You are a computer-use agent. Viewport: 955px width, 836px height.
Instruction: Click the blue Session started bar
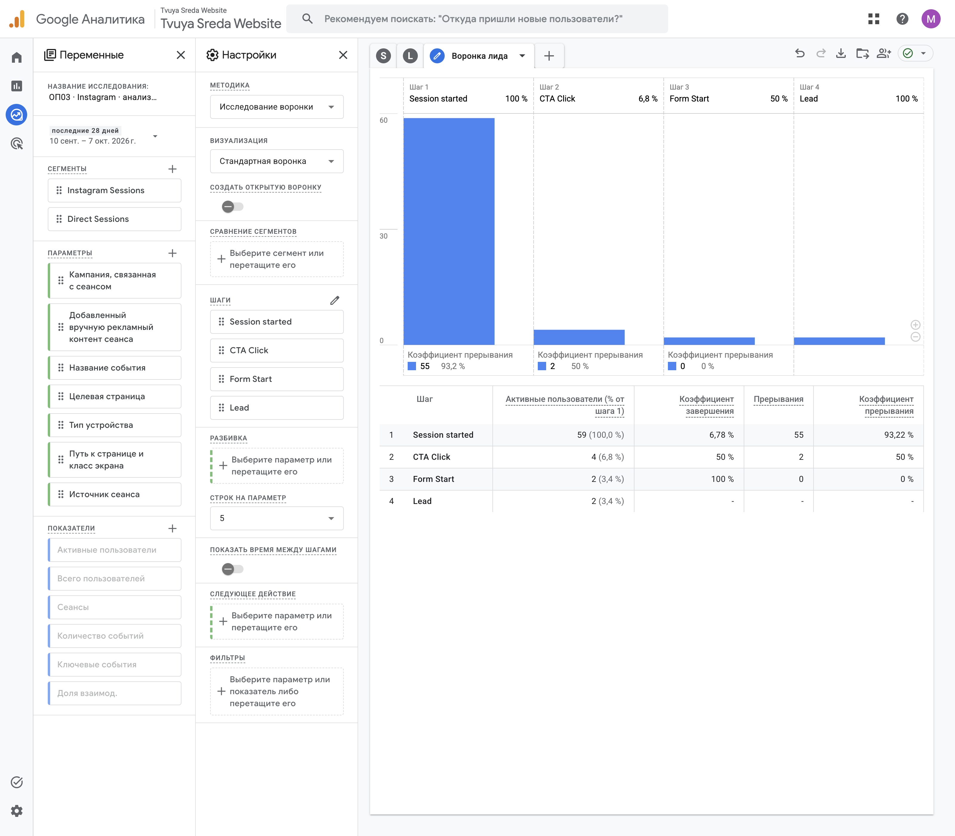tap(449, 231)
